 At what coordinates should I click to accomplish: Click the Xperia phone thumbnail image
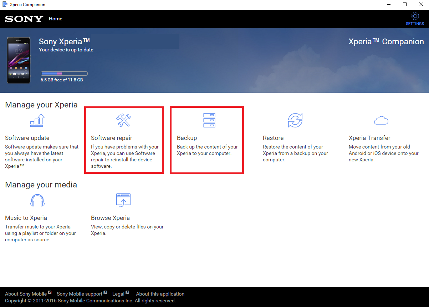pyautogui.click(x=18, y=60)
